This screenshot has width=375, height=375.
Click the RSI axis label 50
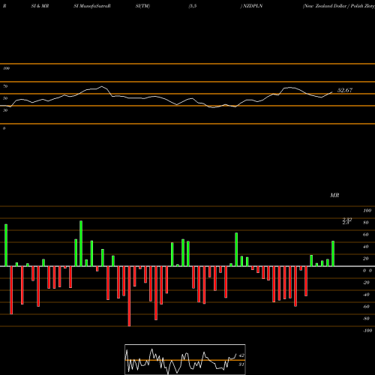coord(5,98)
